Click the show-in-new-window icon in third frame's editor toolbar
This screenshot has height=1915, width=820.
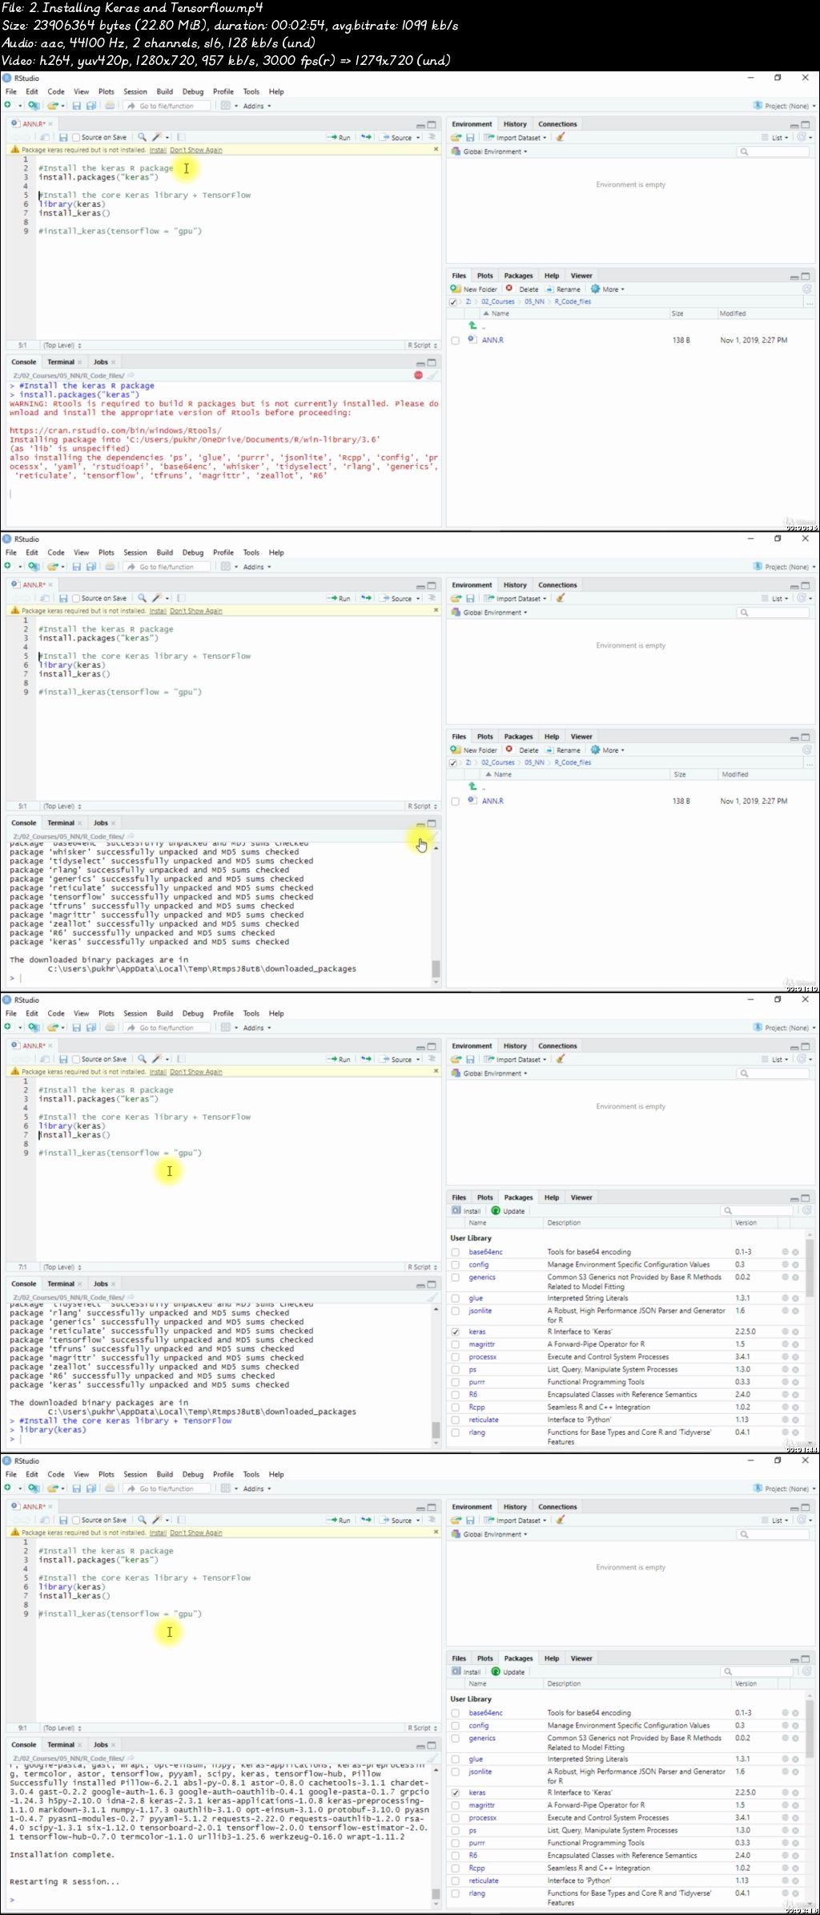tap(45, 1059)
